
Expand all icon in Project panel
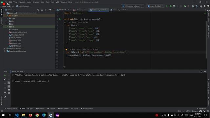click(42, 10)
